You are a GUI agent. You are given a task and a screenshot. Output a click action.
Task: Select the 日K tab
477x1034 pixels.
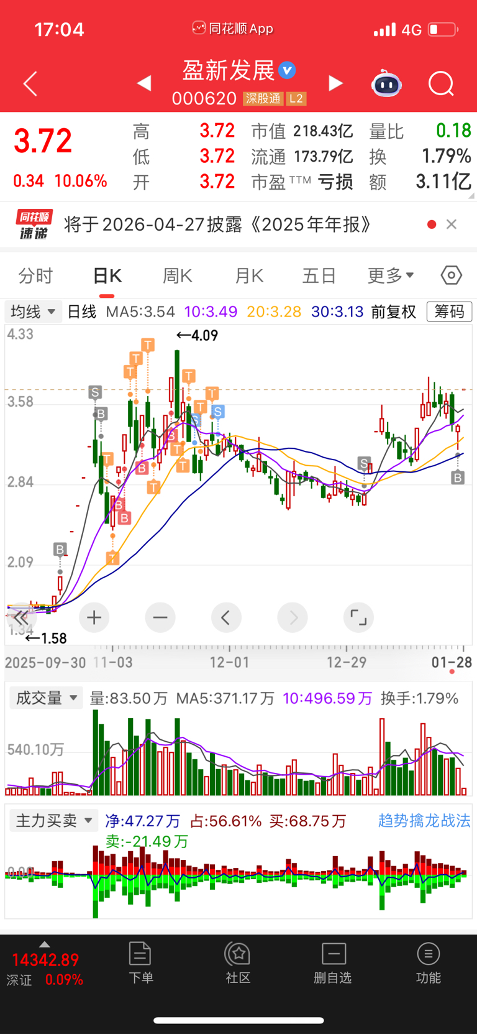(x=107, y=275)
